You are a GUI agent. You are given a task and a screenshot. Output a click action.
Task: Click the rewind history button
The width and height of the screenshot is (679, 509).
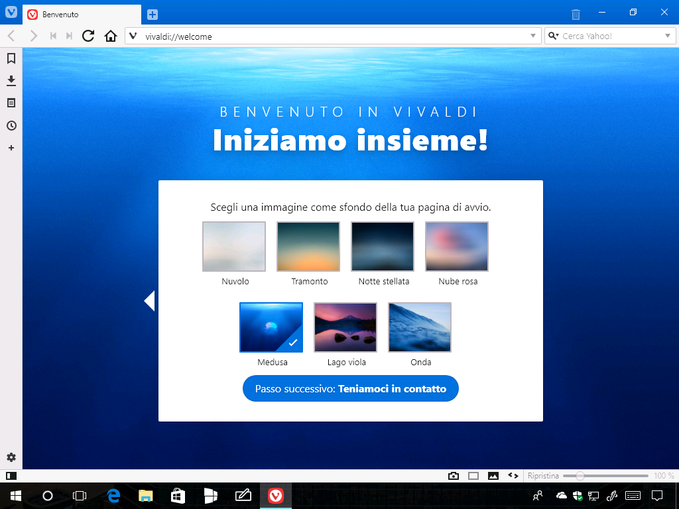[x=53, y=36]
